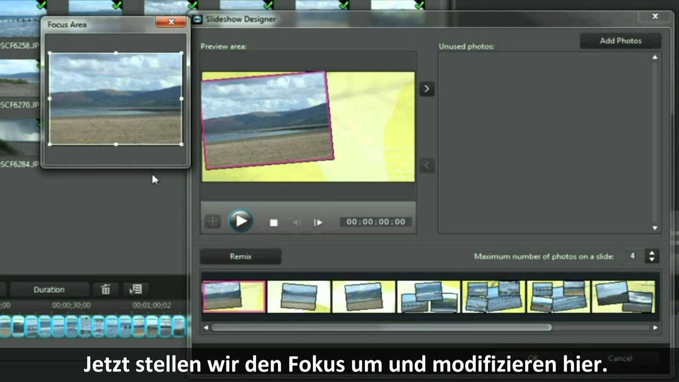The width and height of the screenshot is (679, 382).
Task: Click the slide strip scroll-right arrow
Action: pos(656,328)
